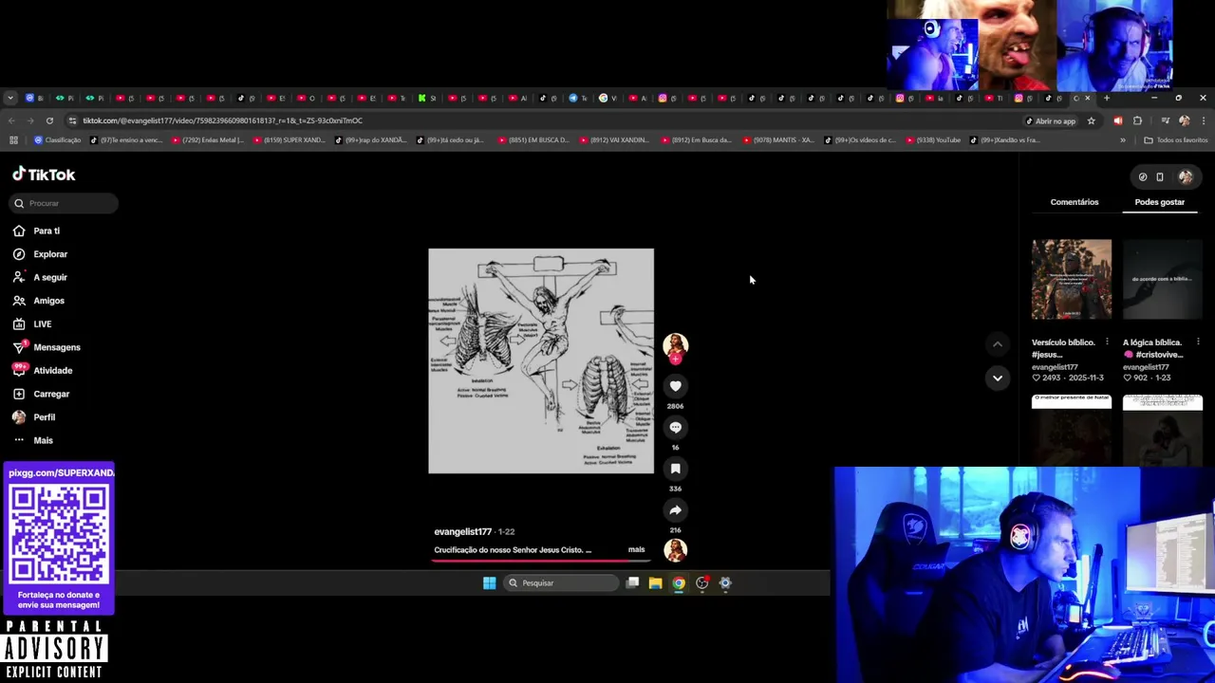
Task: Open Todos os favoritos folder
Action: pyautogui.click(x=1175, y=140)
